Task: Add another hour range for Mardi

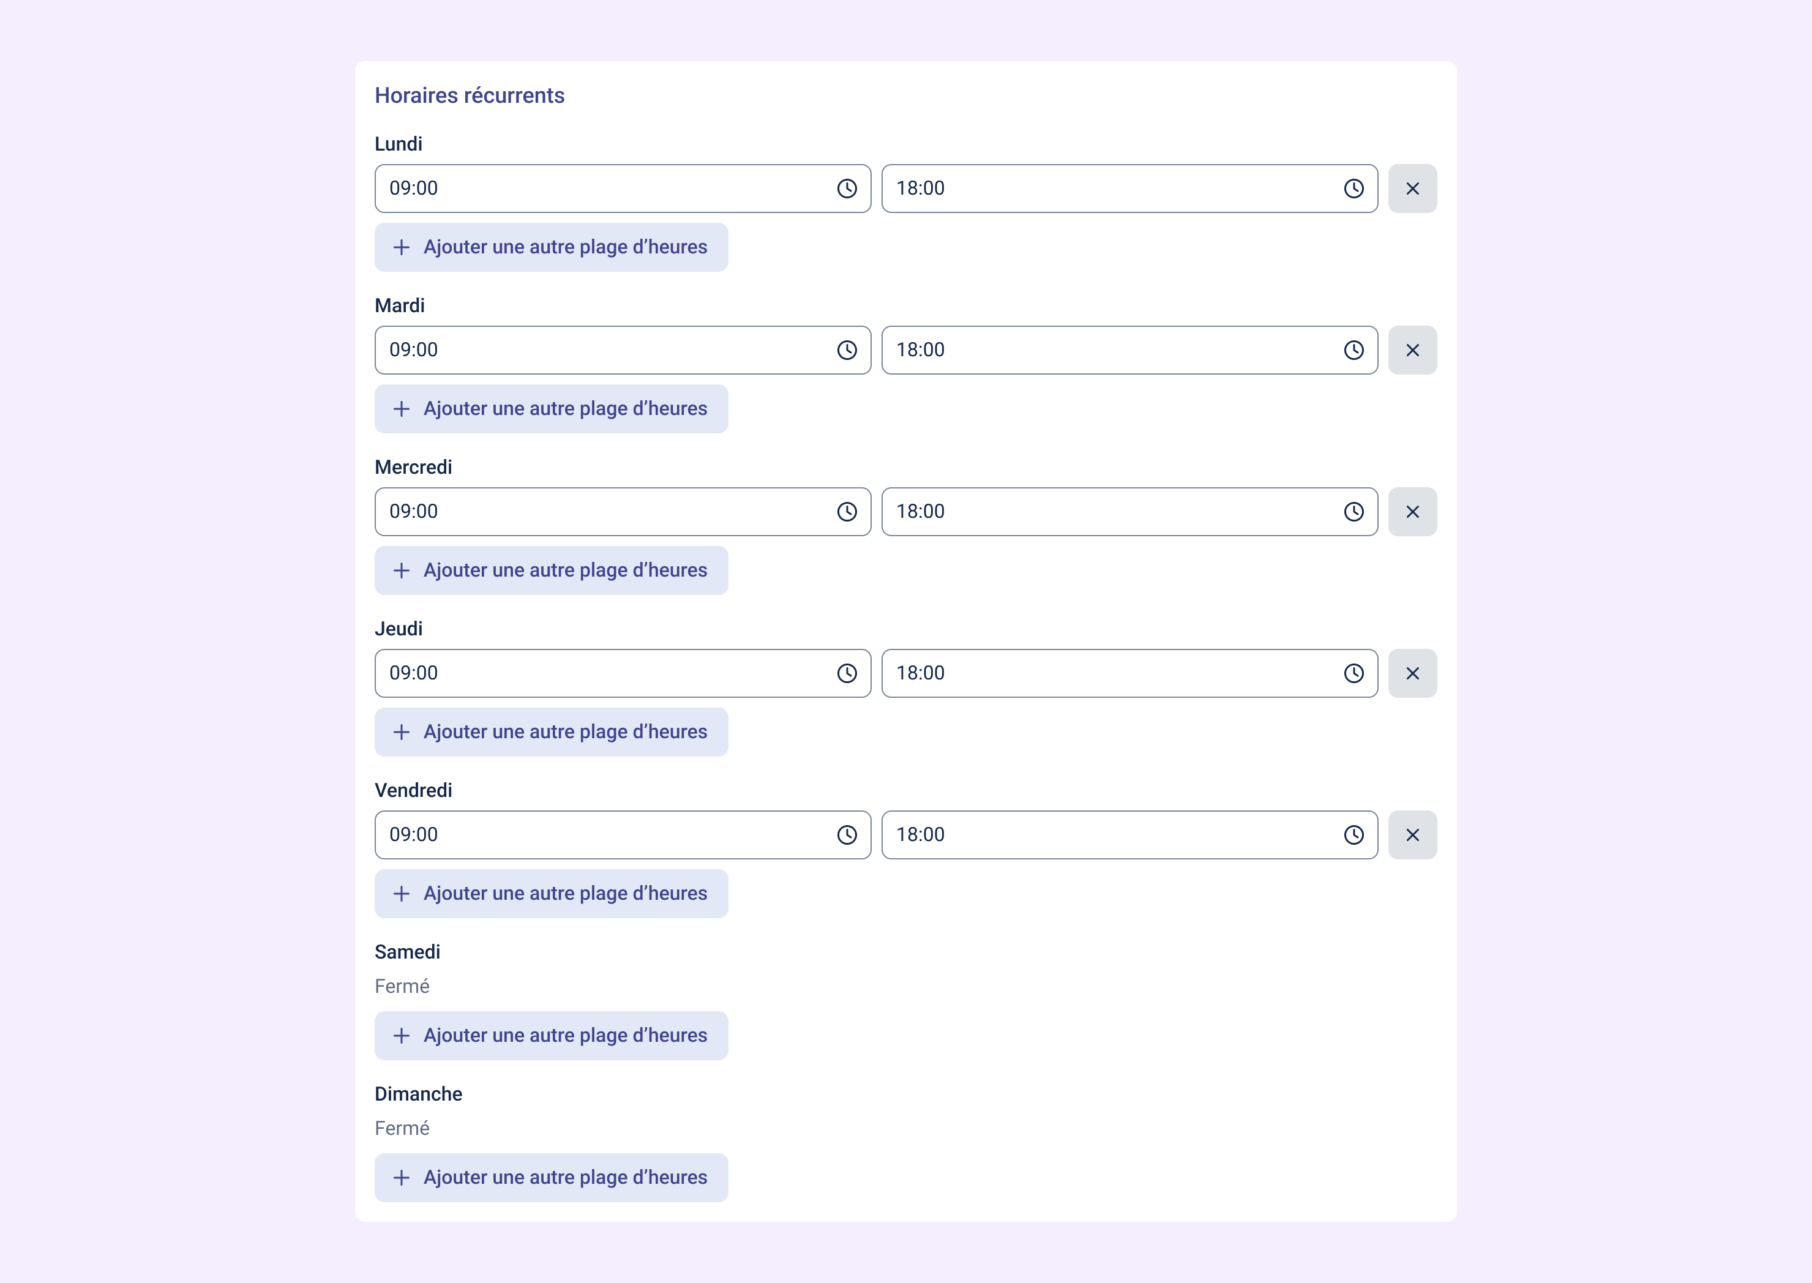Action: click(550, 410)
